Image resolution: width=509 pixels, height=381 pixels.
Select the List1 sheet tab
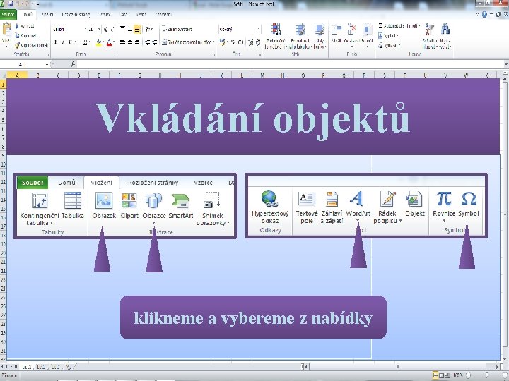coord(27,367)
